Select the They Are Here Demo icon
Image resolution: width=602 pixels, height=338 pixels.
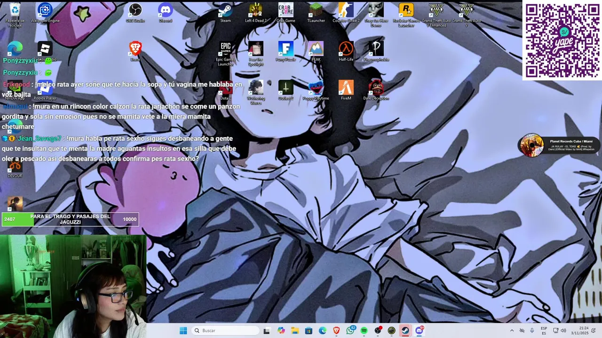376,15
